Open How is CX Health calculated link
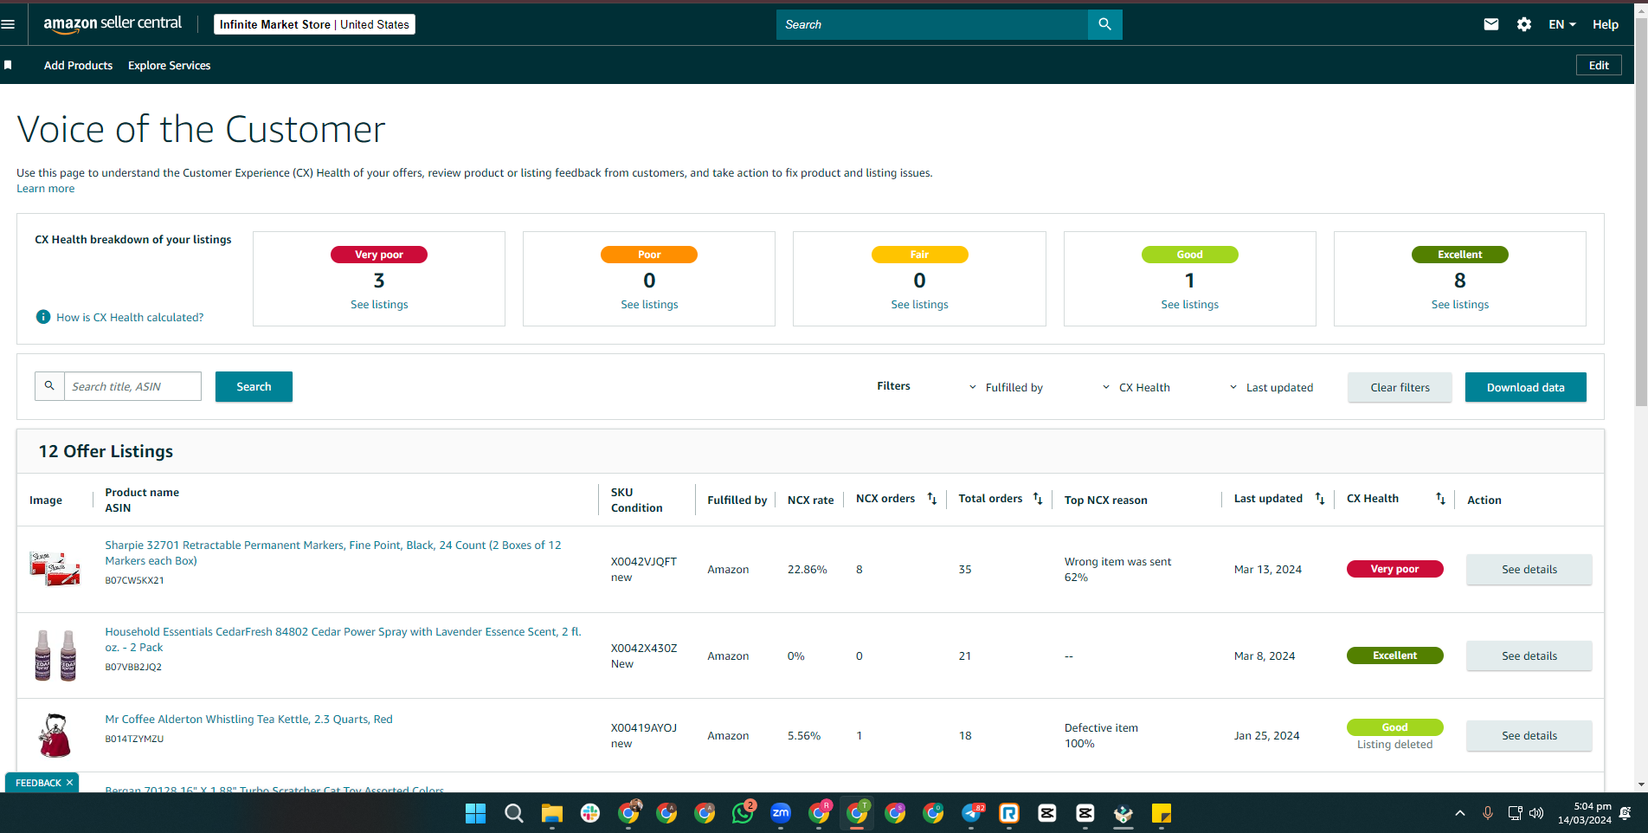Image resolution: width=1648 pixels, height=833 pixels. (130, 317)
